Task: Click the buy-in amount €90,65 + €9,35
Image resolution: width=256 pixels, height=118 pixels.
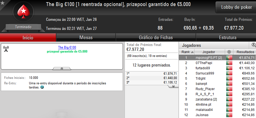Action: [198, 28]
